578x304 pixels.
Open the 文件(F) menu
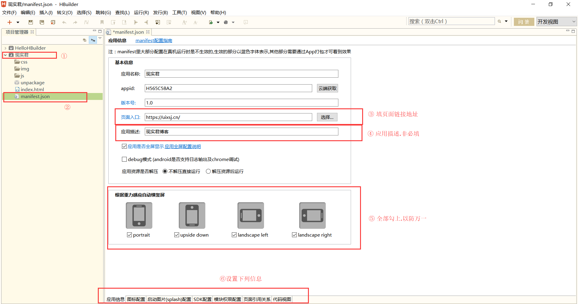click(9, 13)
